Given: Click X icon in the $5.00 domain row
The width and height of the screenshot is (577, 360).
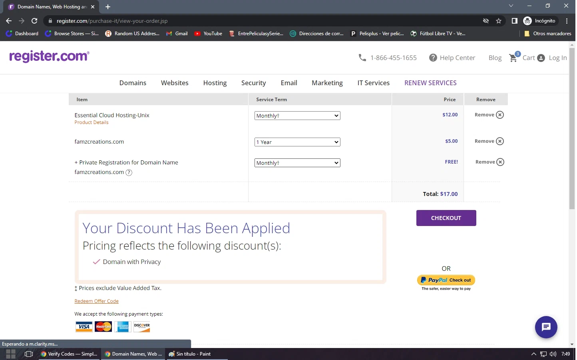Looking at the screenshot, I should pyautogui.click(x=501, y=141).
